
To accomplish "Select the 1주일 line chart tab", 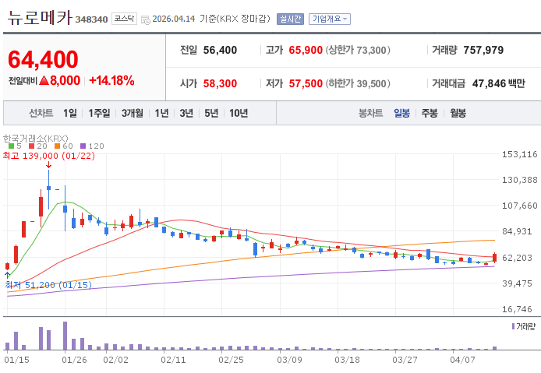I will [99, 113].
